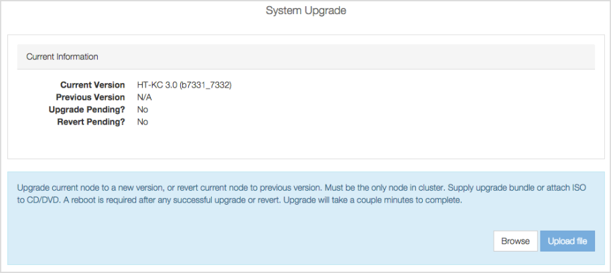The image size is (611, 273).
Task: Click the Revert Pending No value
Action: [x=143, y=122]
